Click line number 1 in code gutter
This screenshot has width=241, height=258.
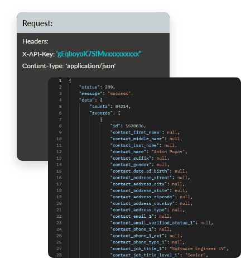[x=60, y=80]
